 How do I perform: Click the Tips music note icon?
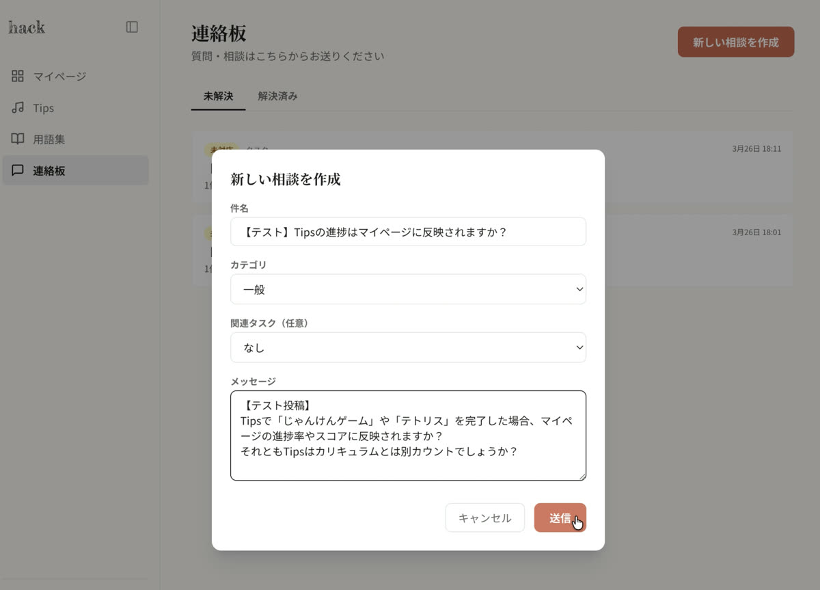pyautogui.click(x=18, y=107)
